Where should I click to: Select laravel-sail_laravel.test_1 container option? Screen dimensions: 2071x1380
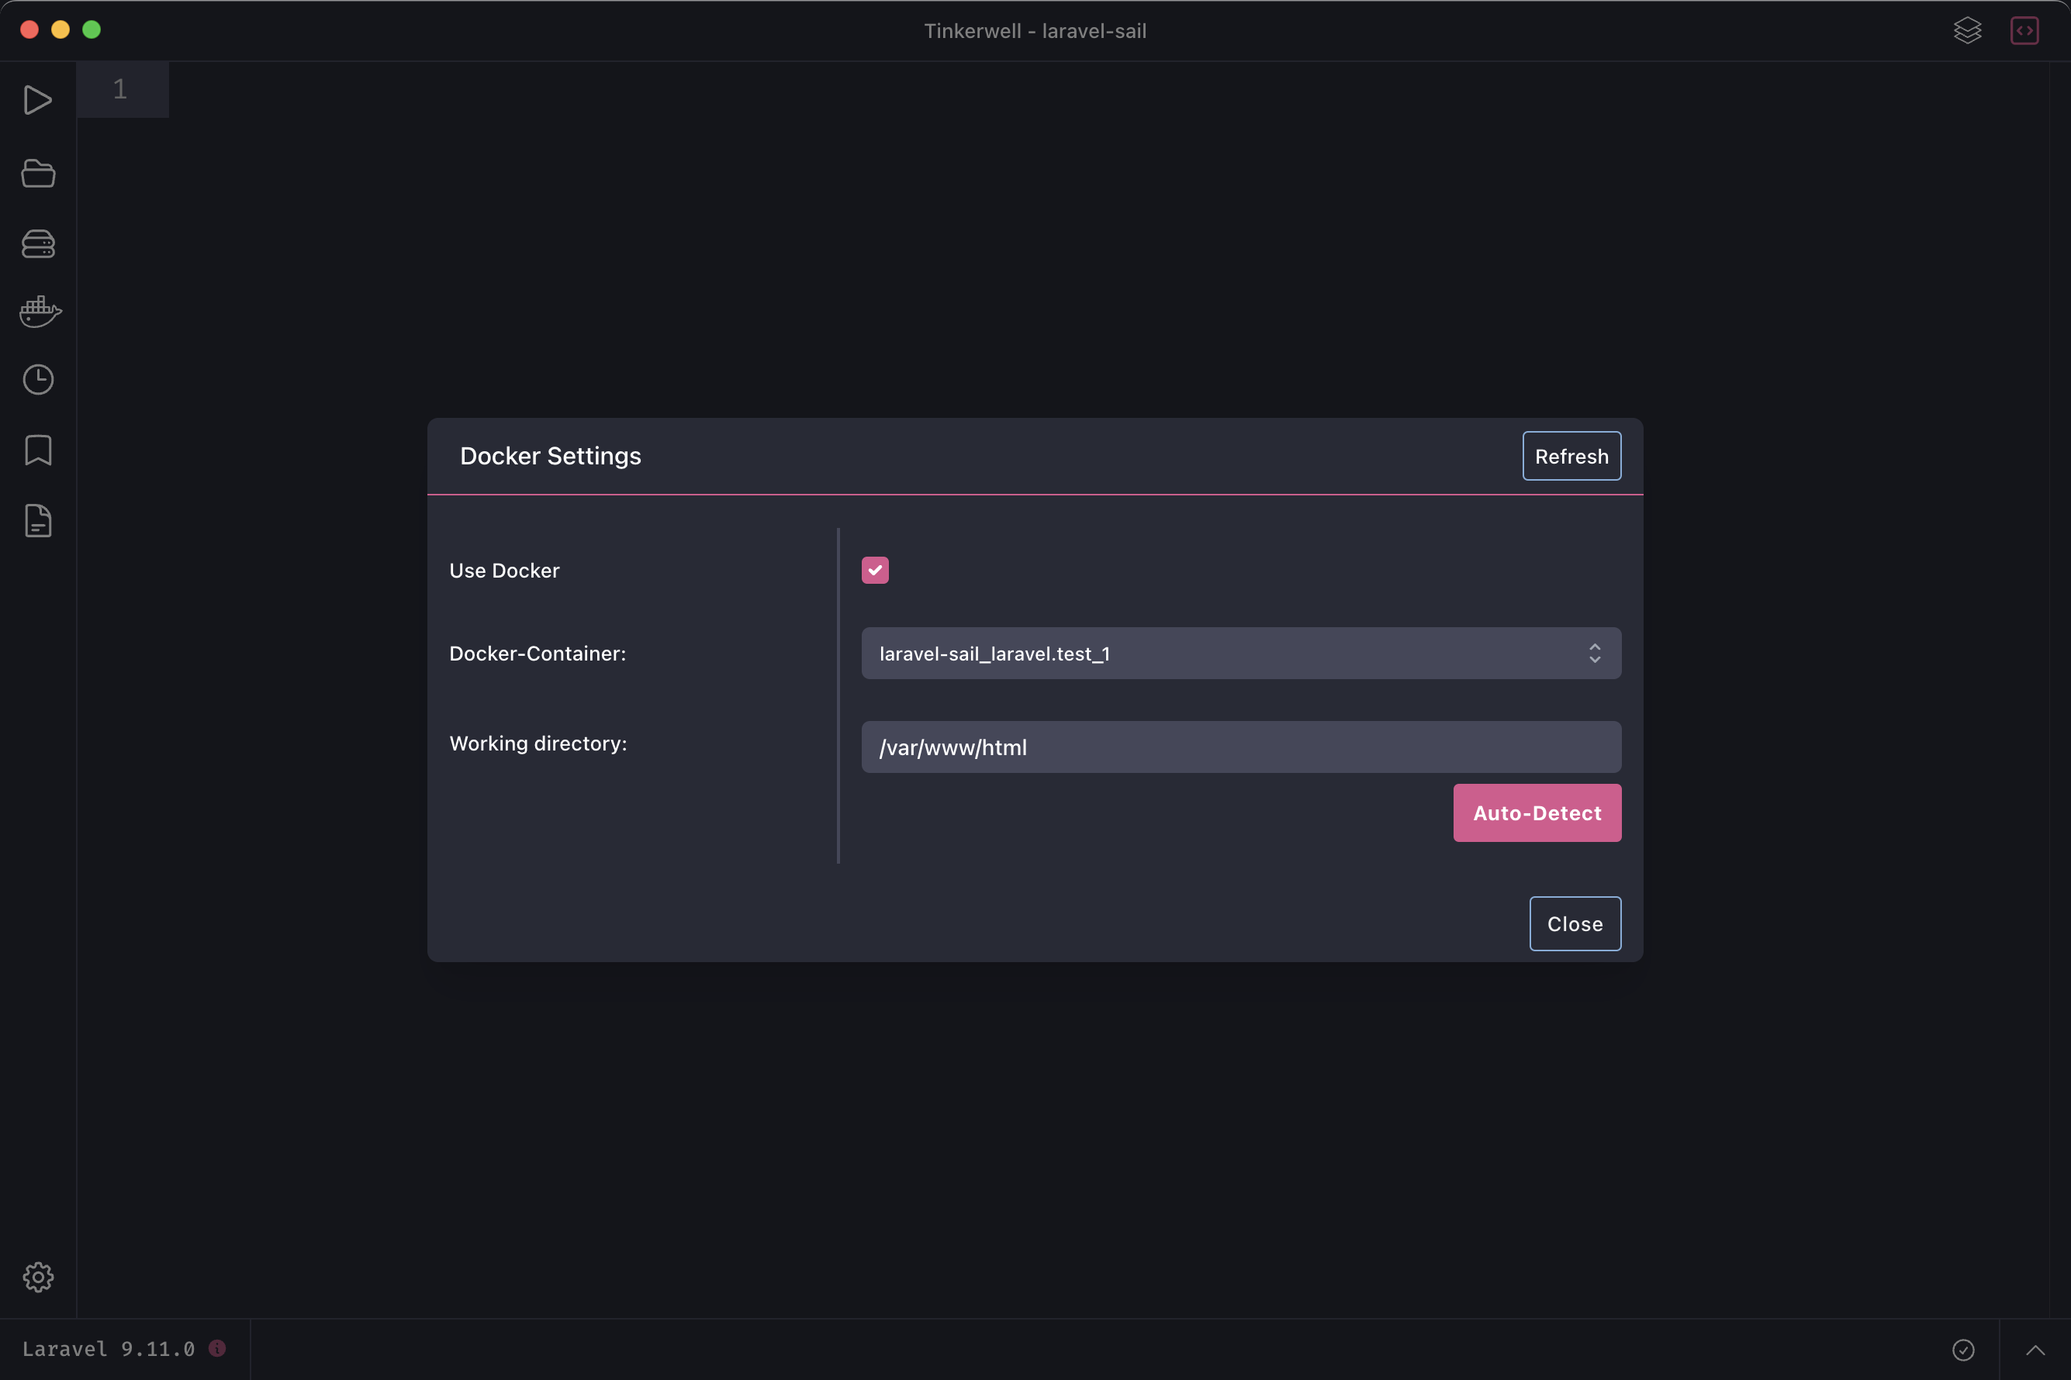pyautogui.click(x=994, y=653)
